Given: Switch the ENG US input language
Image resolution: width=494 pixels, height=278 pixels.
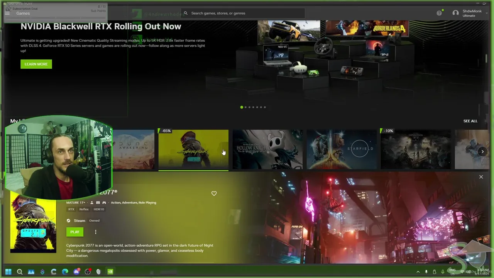Looking at the screenshot, I should [x=453, y=272].
